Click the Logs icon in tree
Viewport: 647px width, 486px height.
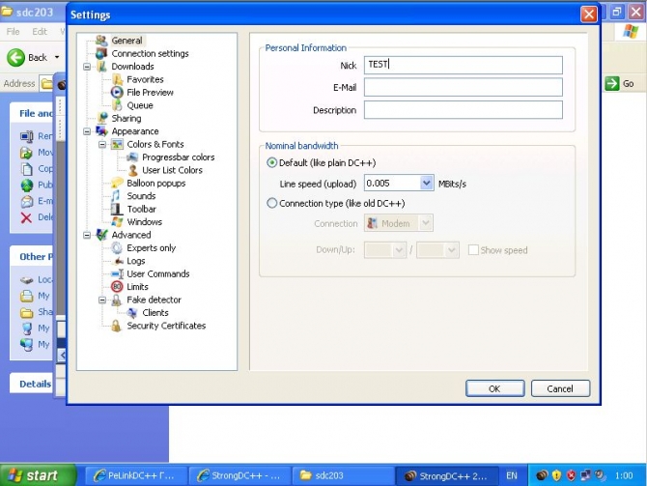(117, 261)
